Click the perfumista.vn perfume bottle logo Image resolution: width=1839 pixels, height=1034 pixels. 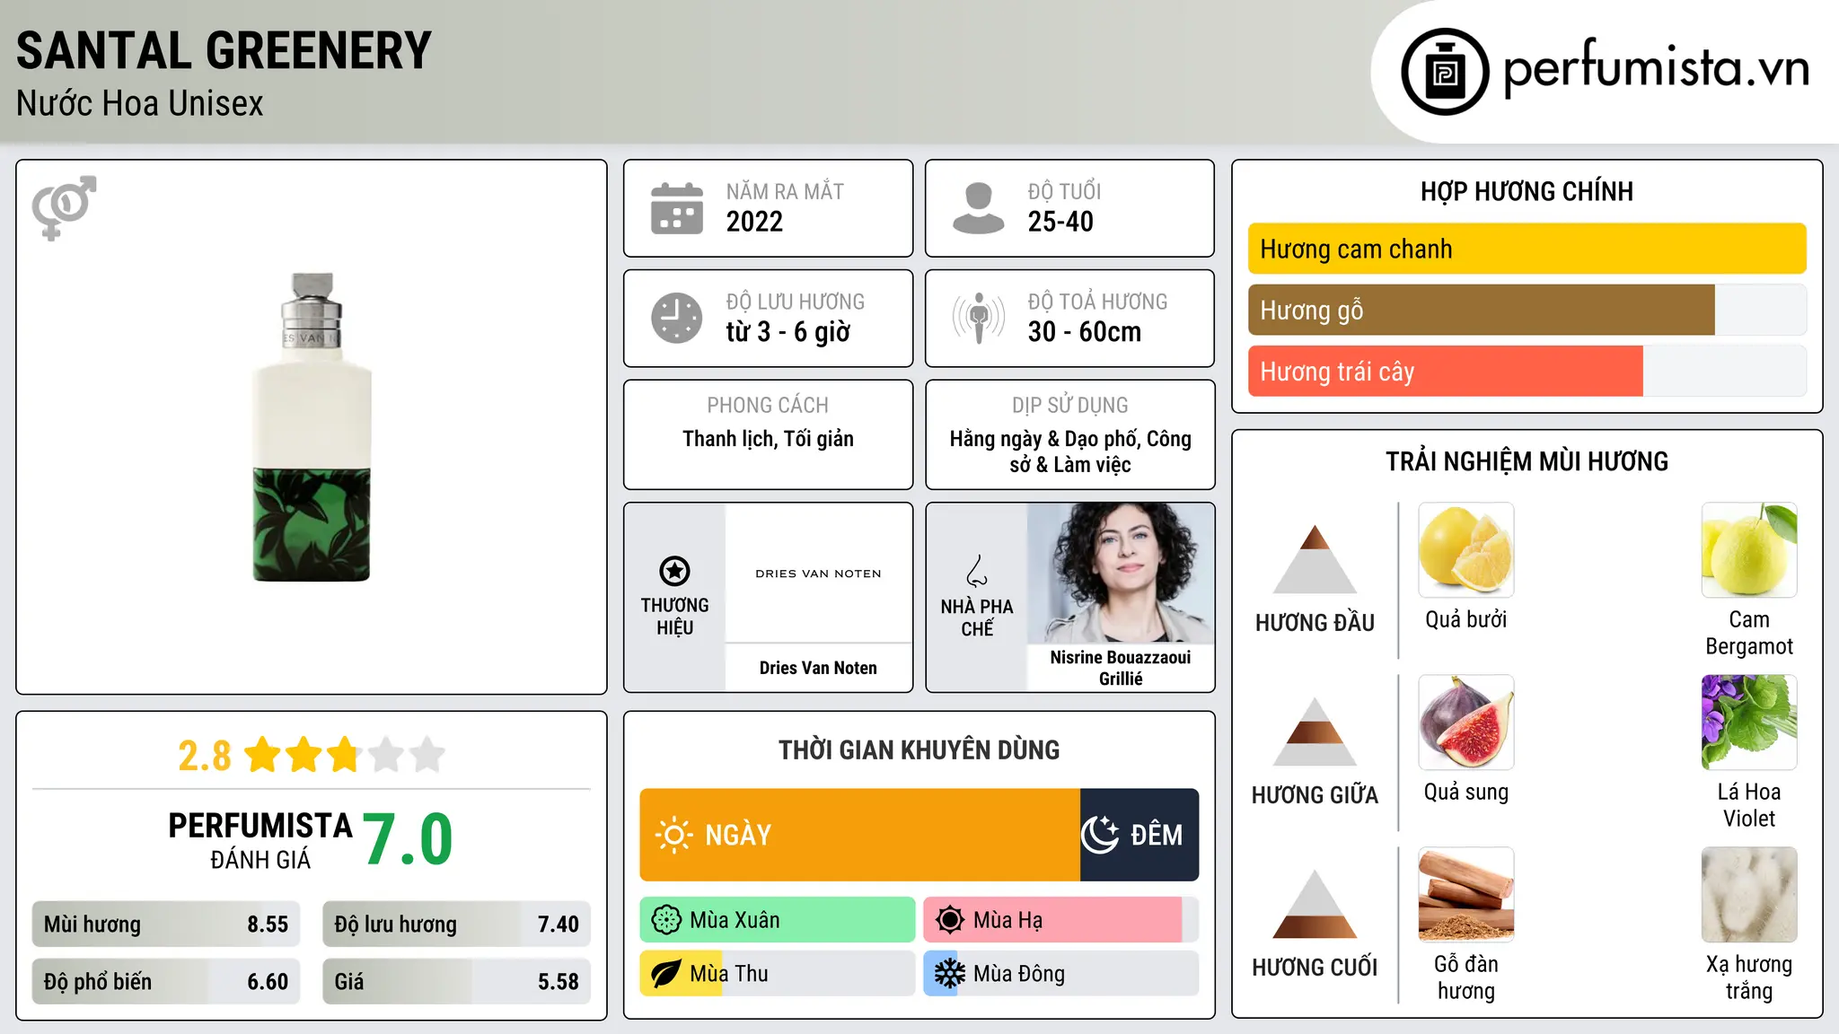click(x=1445, y=72)
